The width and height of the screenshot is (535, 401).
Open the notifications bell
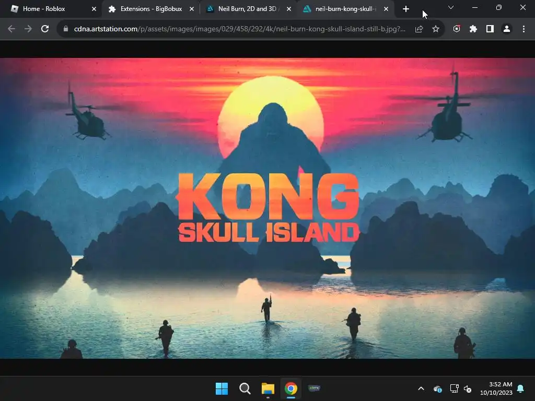click(x=521, y=388)
